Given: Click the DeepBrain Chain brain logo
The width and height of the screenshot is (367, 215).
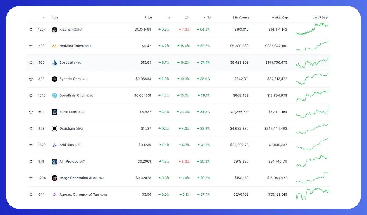Looking at the screenshot, I should pos(54,96).
